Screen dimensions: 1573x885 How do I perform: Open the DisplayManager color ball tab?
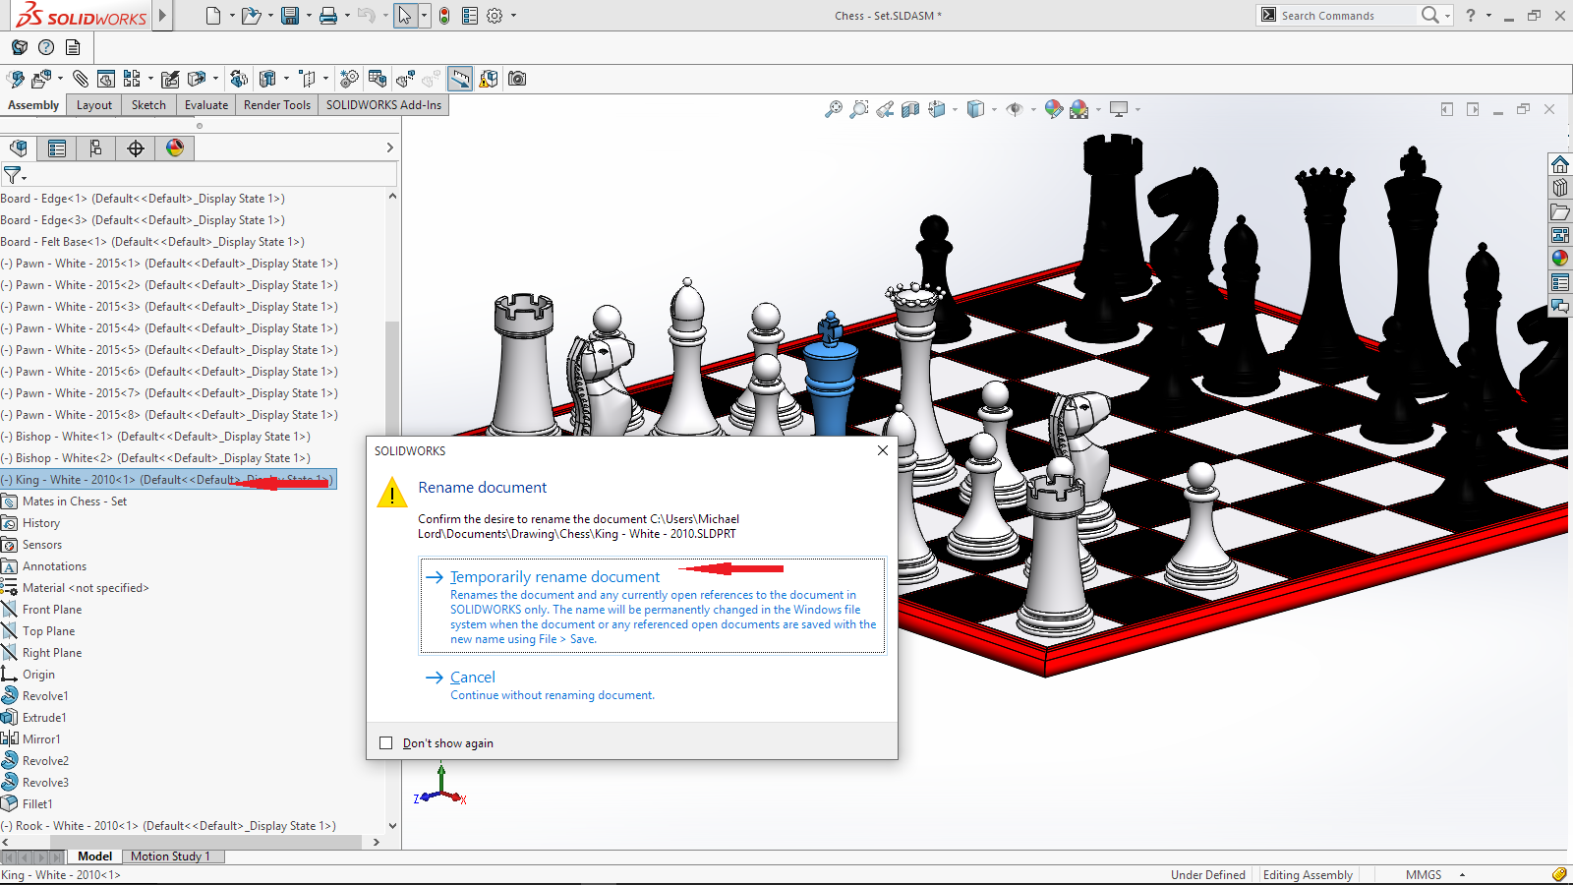click(175, 147)
